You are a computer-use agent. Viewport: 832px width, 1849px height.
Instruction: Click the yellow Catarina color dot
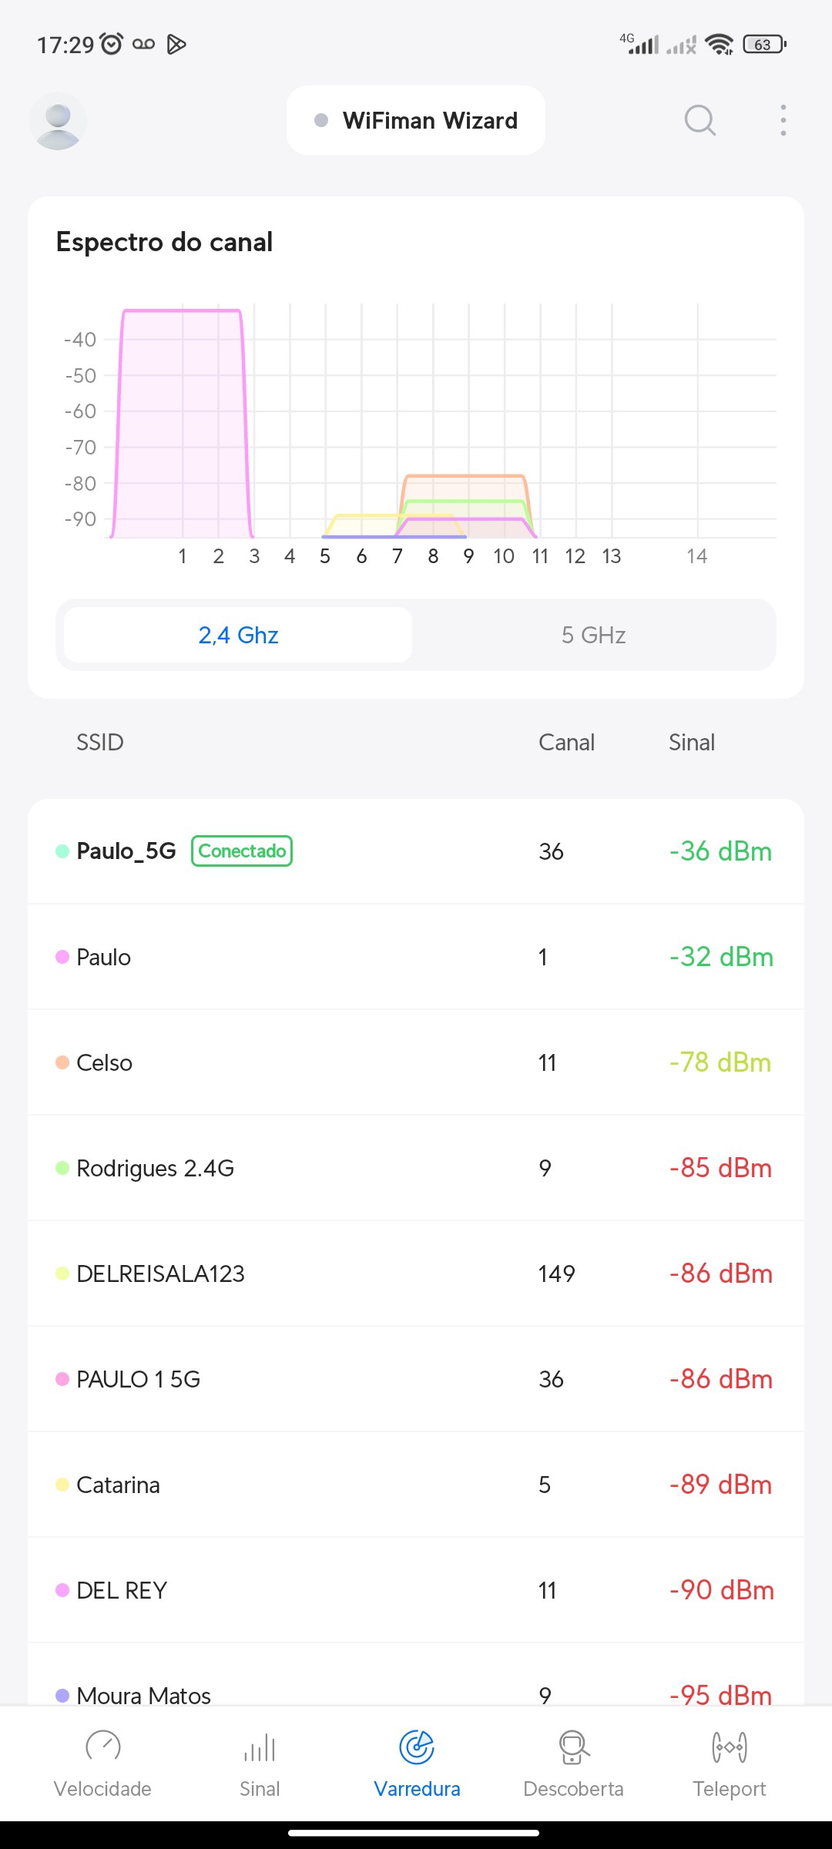pos(62,1485)
